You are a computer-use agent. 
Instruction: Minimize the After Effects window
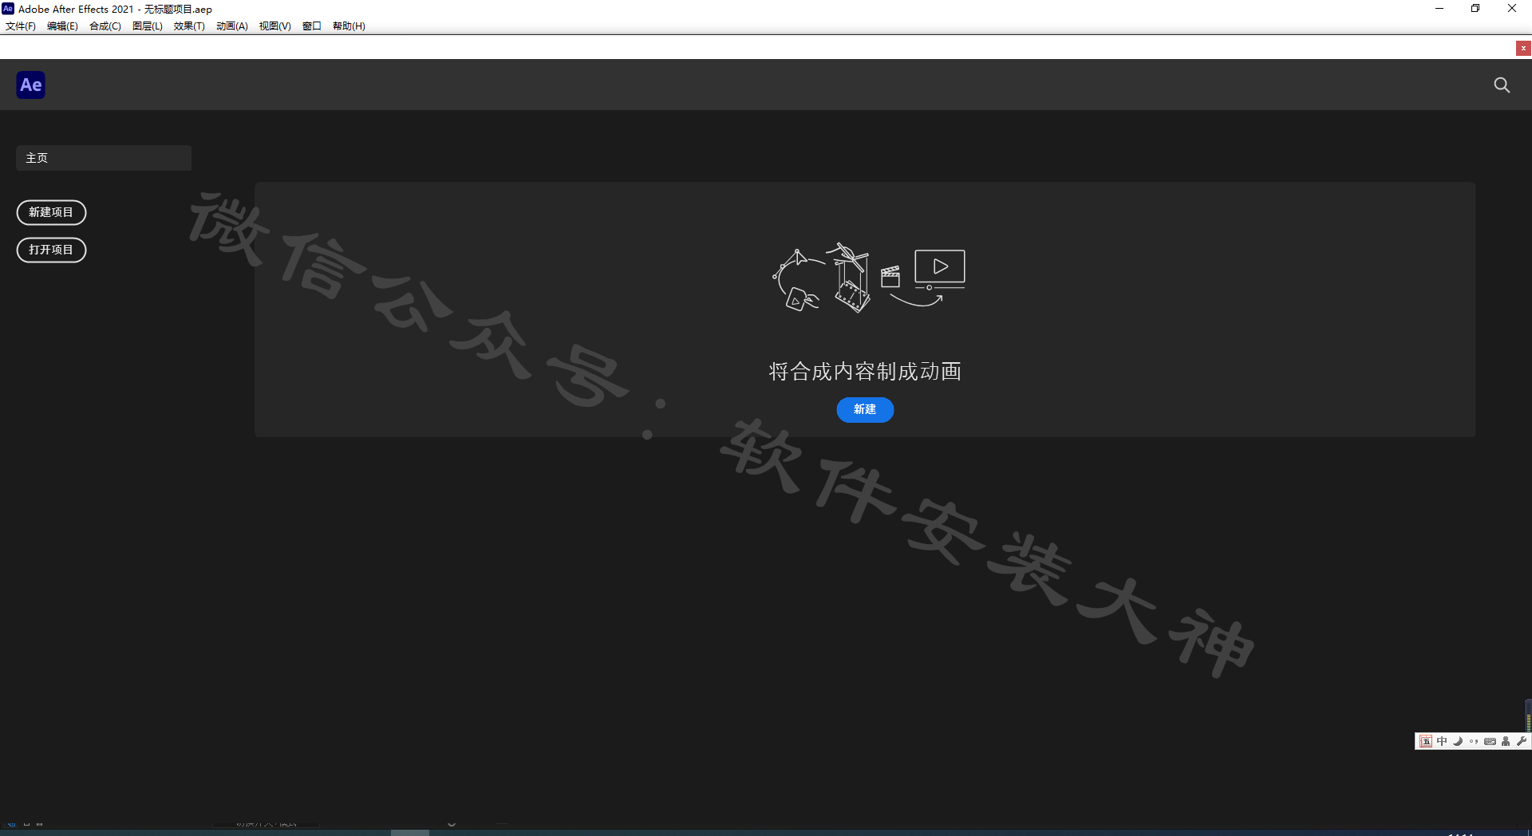pos(1439,9)
